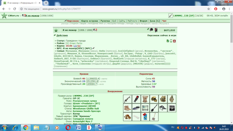Image resolution: width=233 pixels, height=131 pixels.
Task: Click the beige tactical belt bag thumbnail
Action: [x=145, y=99]
